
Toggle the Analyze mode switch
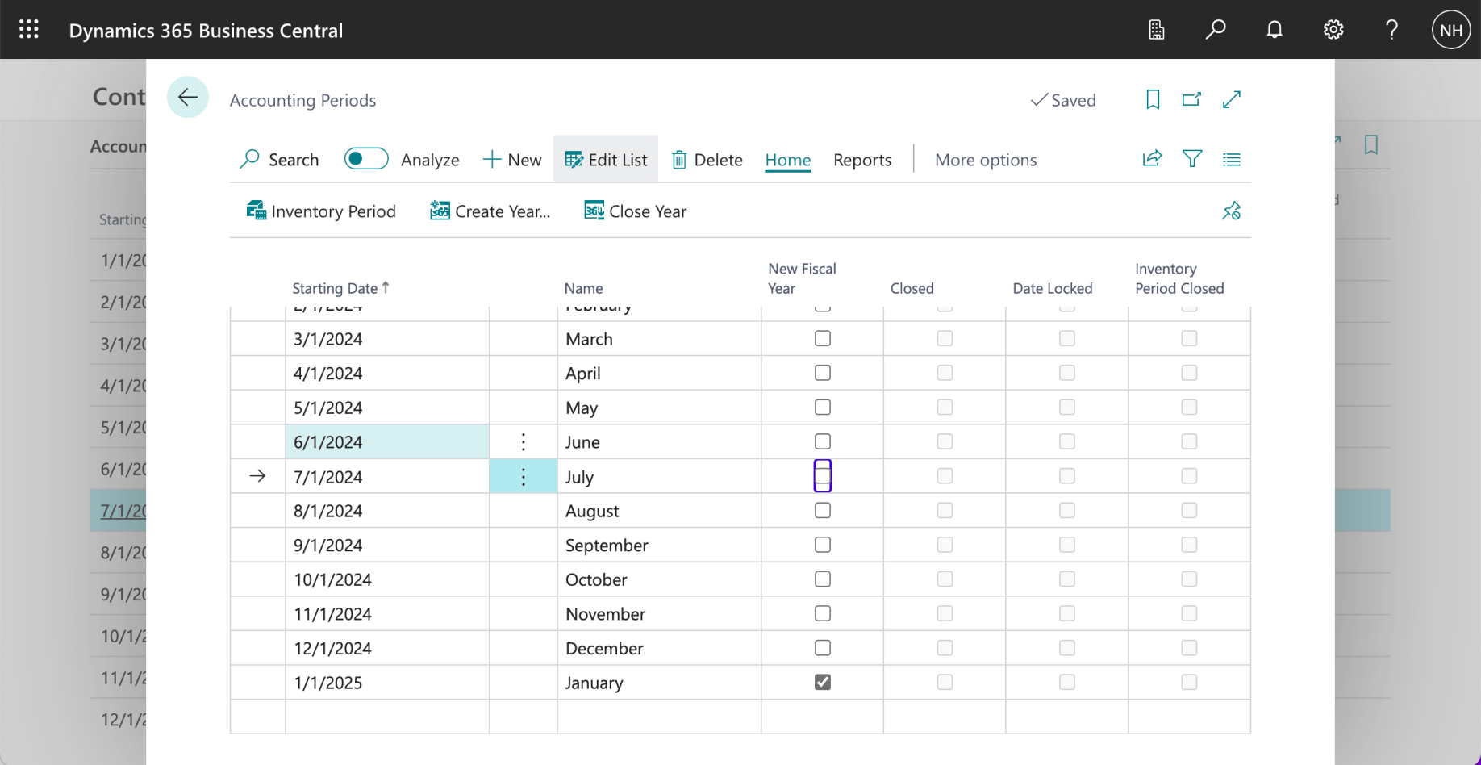366,159
